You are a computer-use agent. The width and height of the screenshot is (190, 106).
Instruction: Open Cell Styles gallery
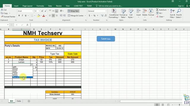tap(131, 14)
